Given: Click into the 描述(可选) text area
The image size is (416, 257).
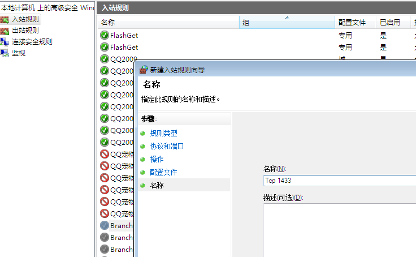Looking at the screenshot, I should coord(340,230).
